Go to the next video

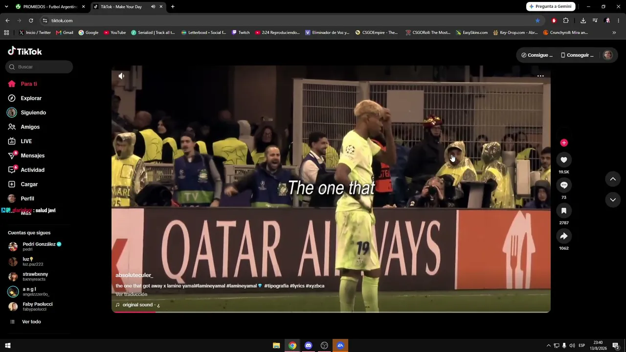[613, 199]
